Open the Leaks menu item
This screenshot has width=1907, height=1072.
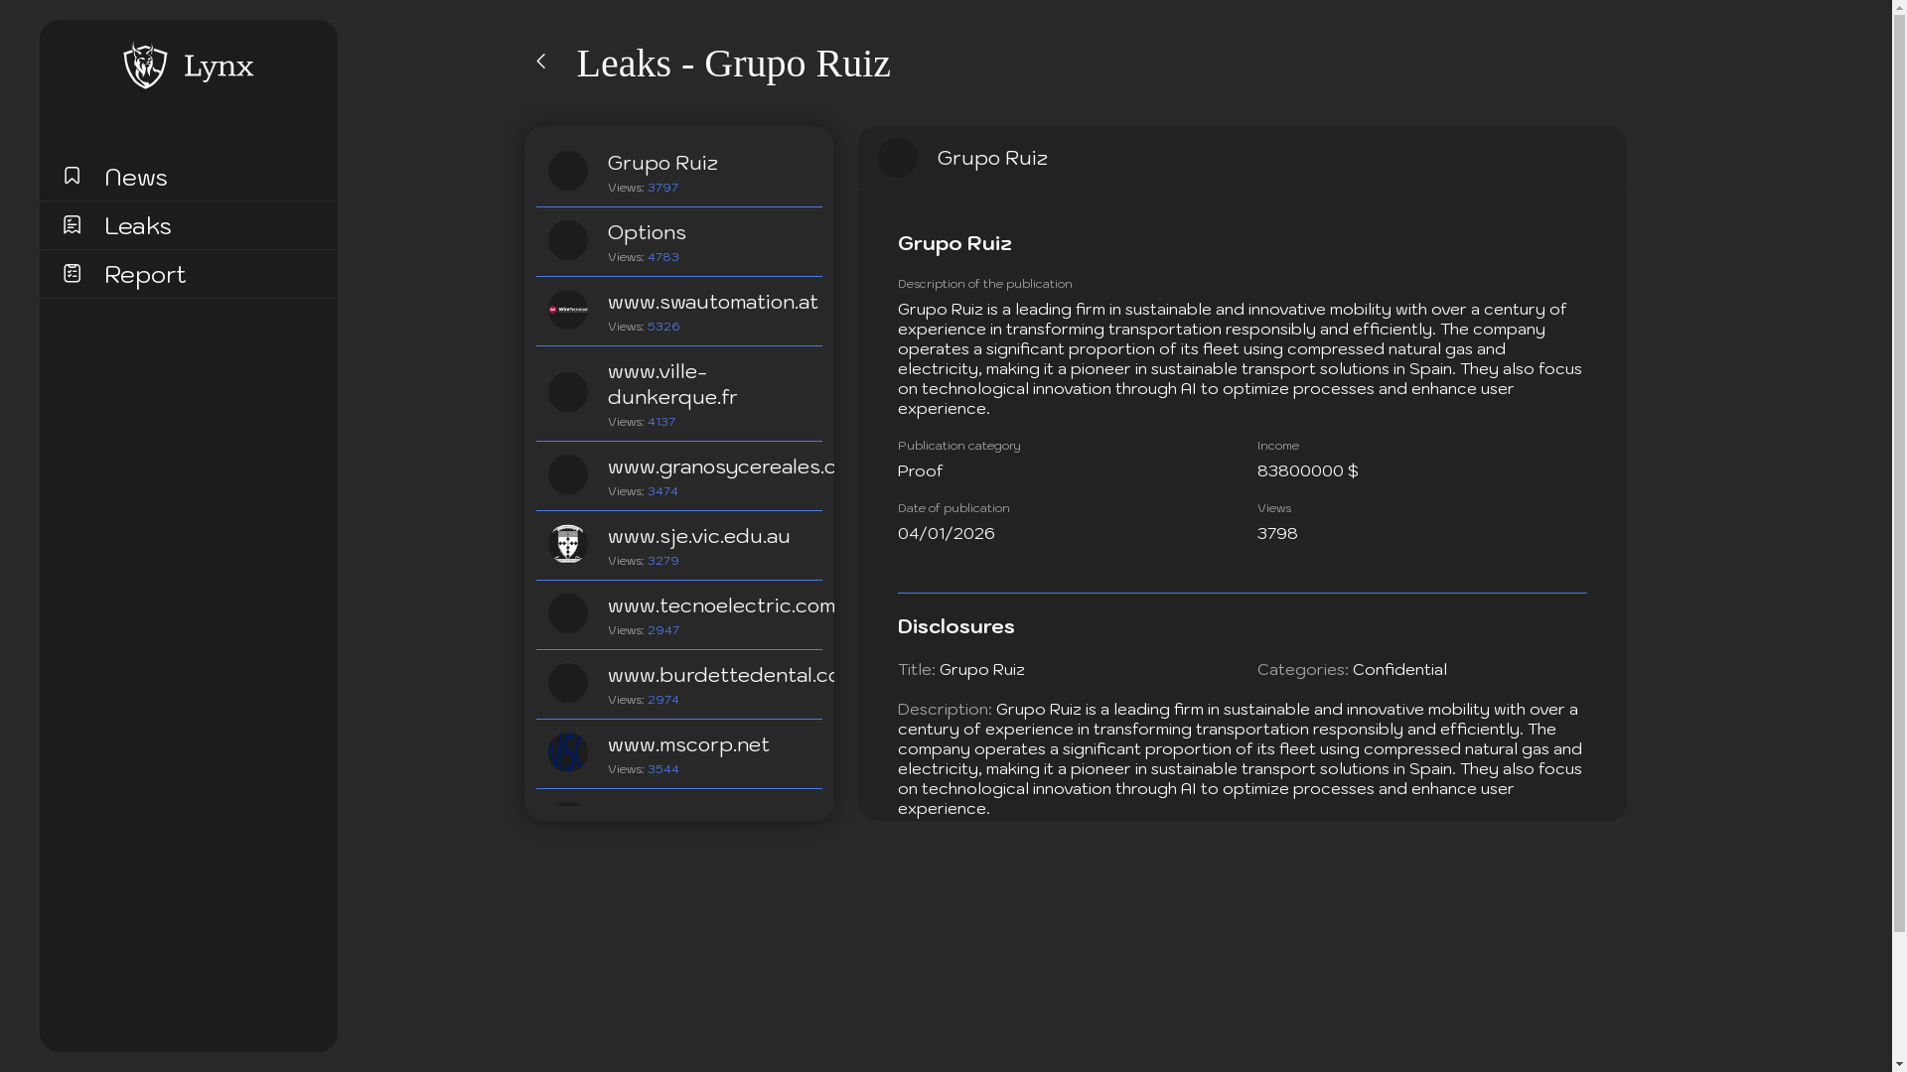coord(138,226)
